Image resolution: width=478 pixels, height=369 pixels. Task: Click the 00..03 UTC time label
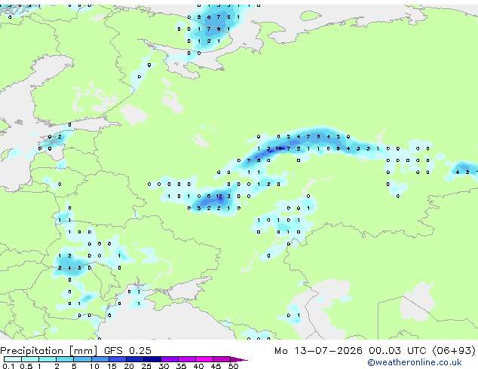pyautogui.click(x=397, y=351)
